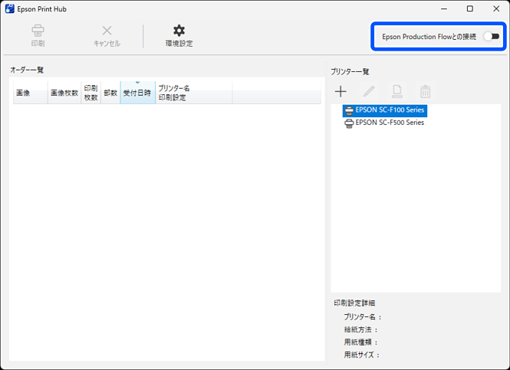The image size is (510, 370).
Task: Click the empty order list area
Action: point(166,230)
